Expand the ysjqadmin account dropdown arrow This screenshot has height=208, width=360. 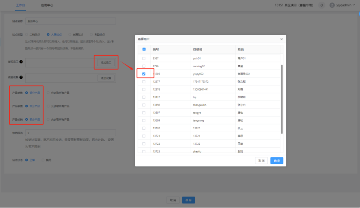click(353, 5)
